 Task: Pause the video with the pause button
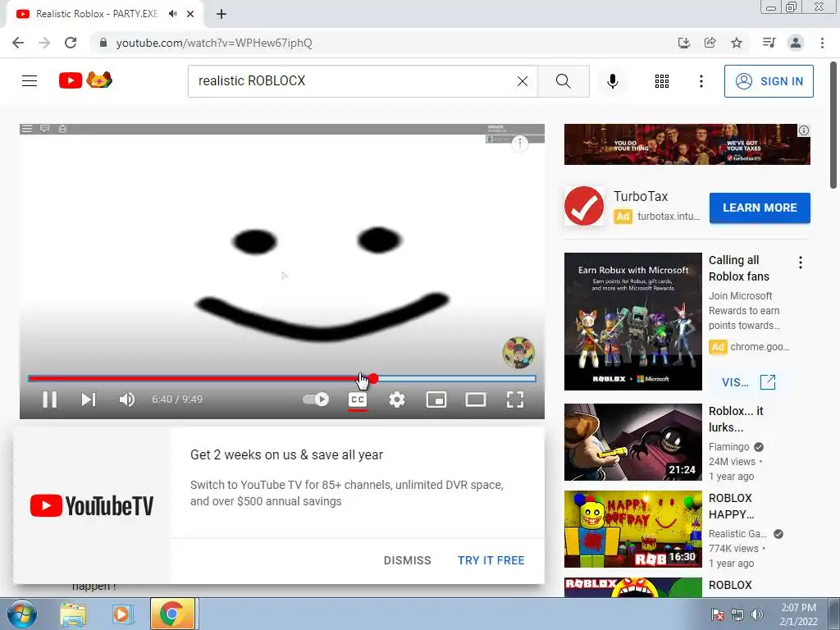click(50, 399)
